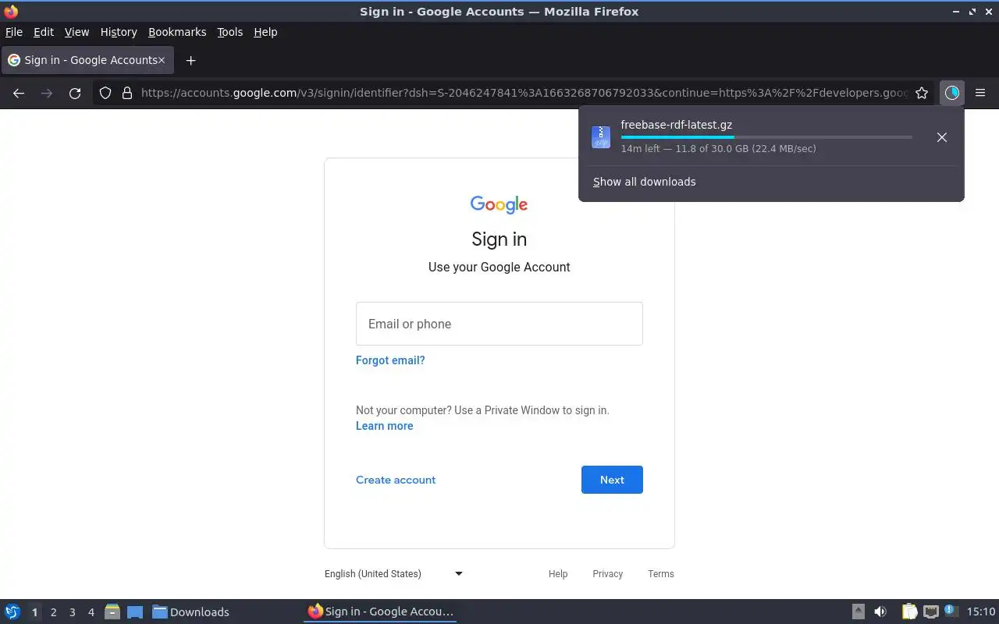Open the History menu

pyautogui.click(x=119, y=32)
